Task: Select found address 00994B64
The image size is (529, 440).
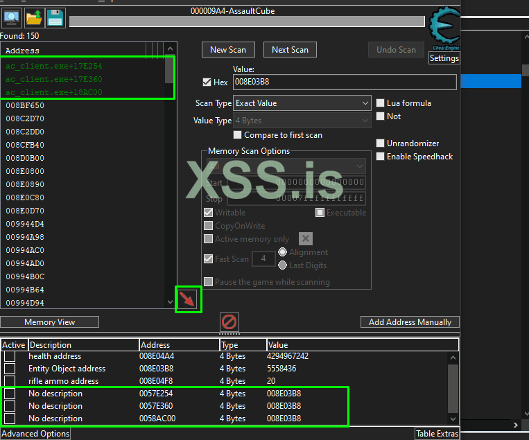Action: (x=25, y=290)
